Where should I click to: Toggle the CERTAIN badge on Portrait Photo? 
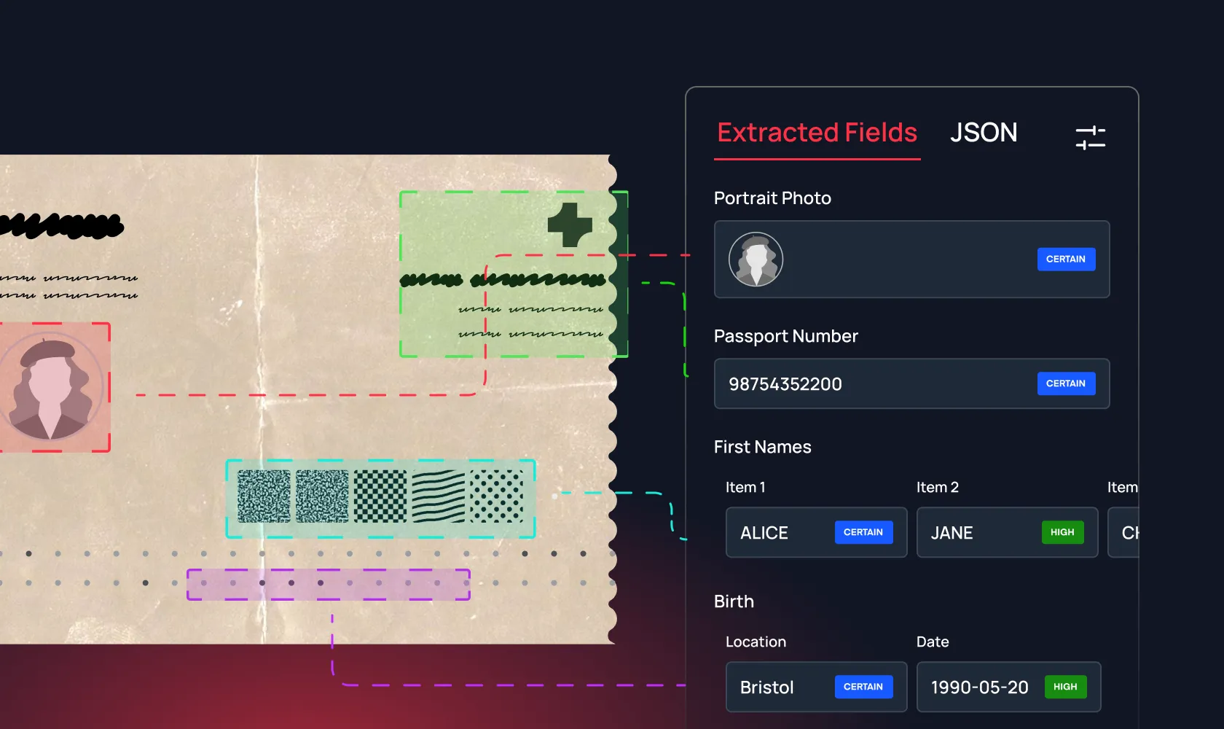coord(1066,259)
